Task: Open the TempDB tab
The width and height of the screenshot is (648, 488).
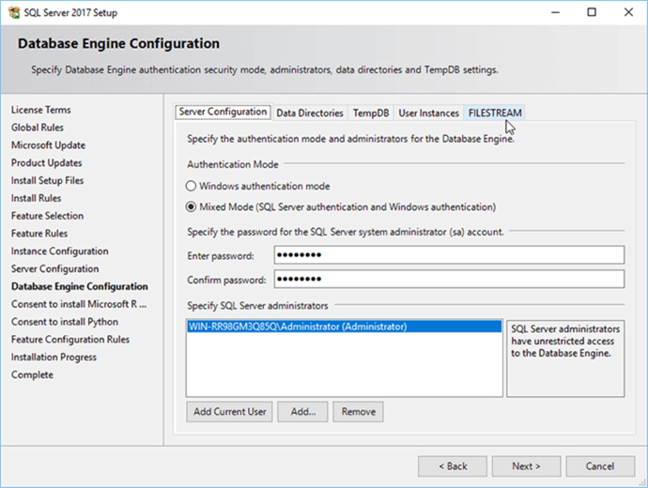Action: (370, 113)
